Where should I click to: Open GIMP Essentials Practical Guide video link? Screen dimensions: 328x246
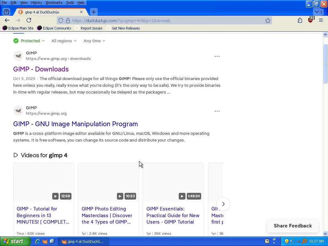click(x=173, y=215)
